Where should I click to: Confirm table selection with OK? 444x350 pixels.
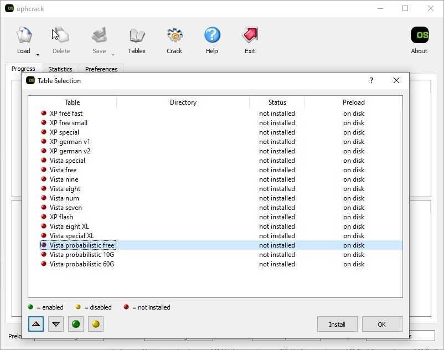(x=382, y=324)
